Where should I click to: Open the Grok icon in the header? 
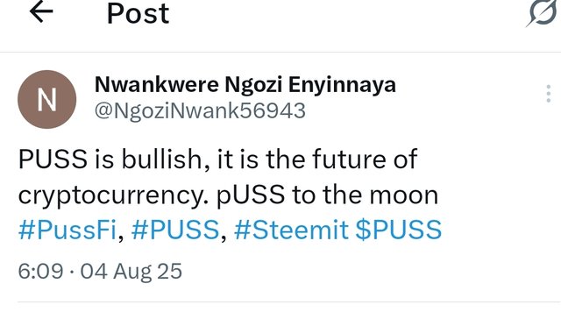pyautogui.click(x=543, y=14)
